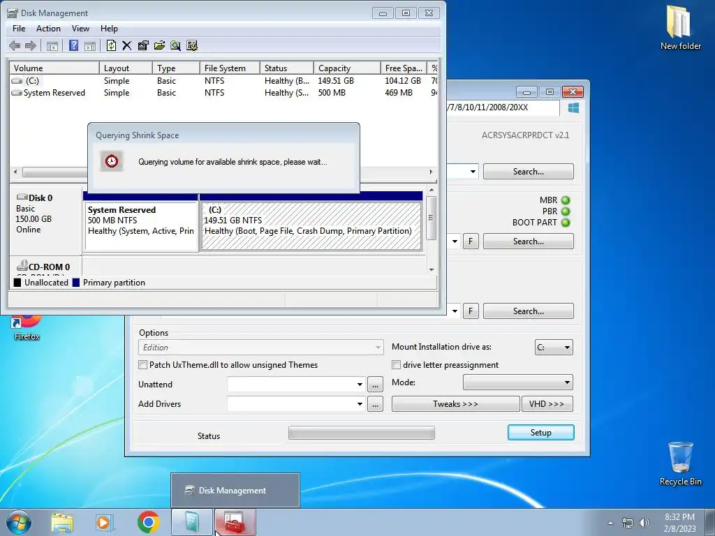
Task: Click the Windows logo icon in installer window
Action: pyautogui.click(x=574, y=107)
